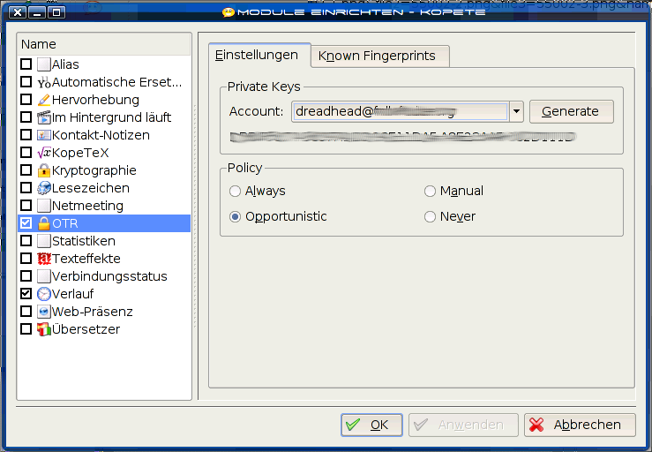Enable the Automatische Ersetzung checkbox
This screenshot has height=452, width=652.
(x=26, y=82)
